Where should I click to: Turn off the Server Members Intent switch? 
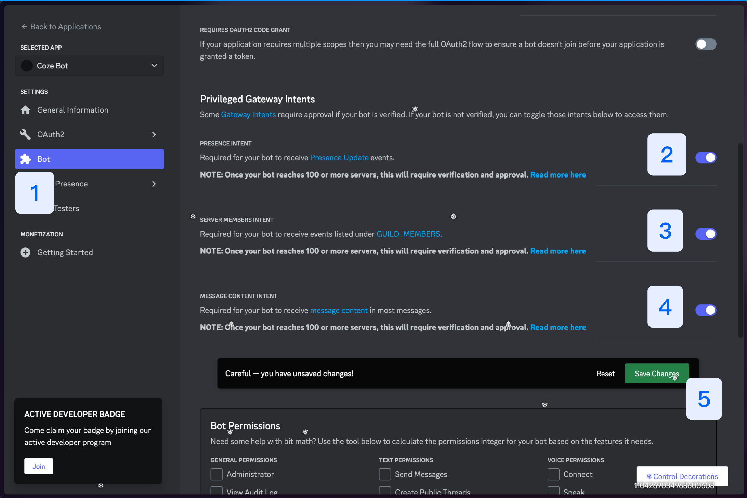(x=705, y=234)
